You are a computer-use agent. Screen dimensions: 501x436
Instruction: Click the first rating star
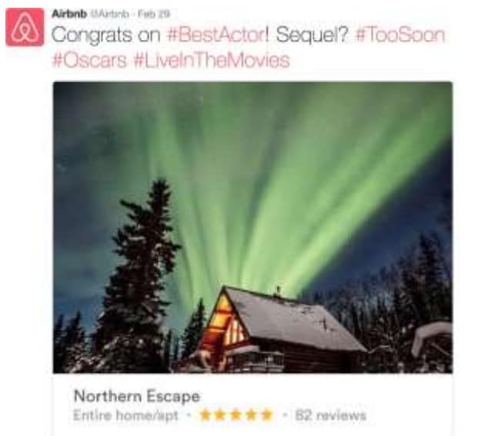[205, 415]
